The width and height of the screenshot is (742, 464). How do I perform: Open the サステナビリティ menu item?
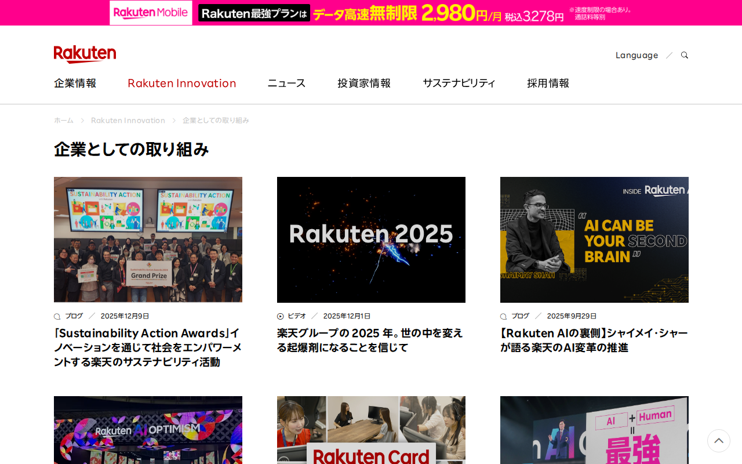tap(459, 83)
